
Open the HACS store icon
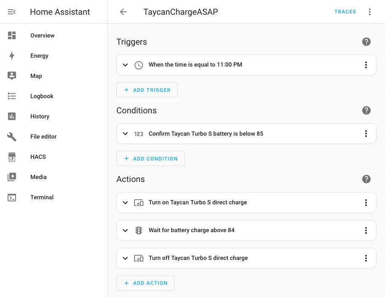click(12, 157)
